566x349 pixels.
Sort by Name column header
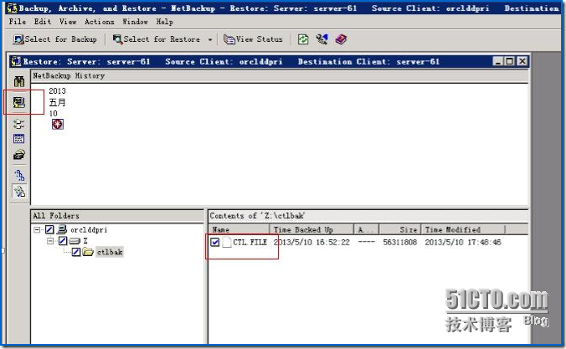239,229
